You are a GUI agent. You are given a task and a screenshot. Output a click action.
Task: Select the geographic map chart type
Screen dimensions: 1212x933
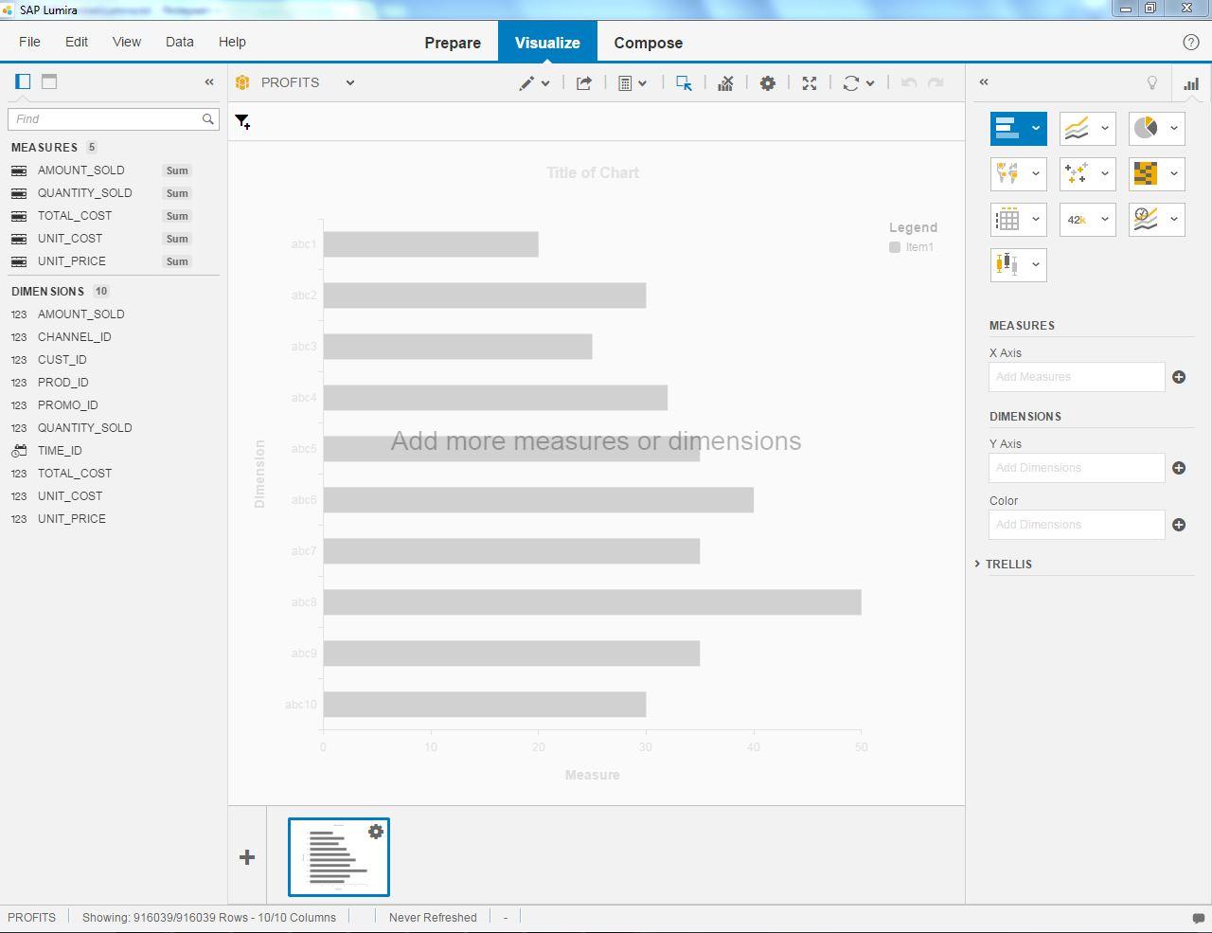point(1007,173)
